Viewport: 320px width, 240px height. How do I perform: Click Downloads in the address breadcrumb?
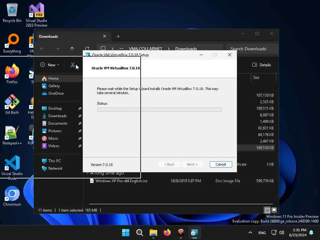coord(186,49)
